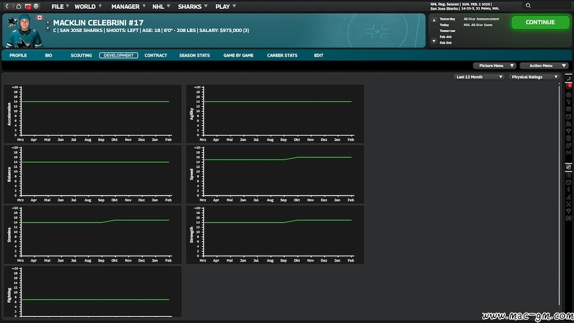Click the All-Star Announcement calendar entry

(481, 19)
